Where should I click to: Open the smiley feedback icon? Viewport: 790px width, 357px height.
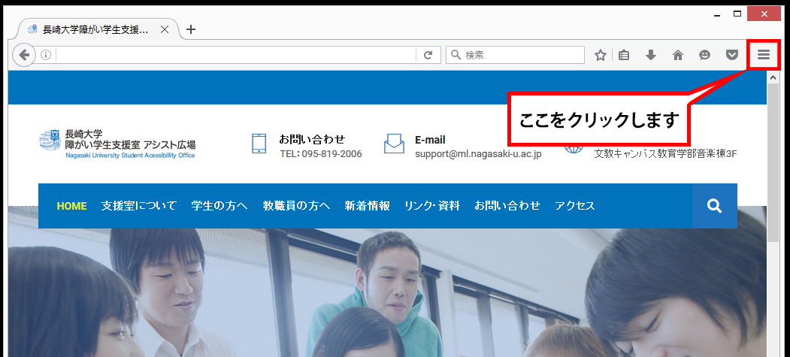(x=705, y=55)
